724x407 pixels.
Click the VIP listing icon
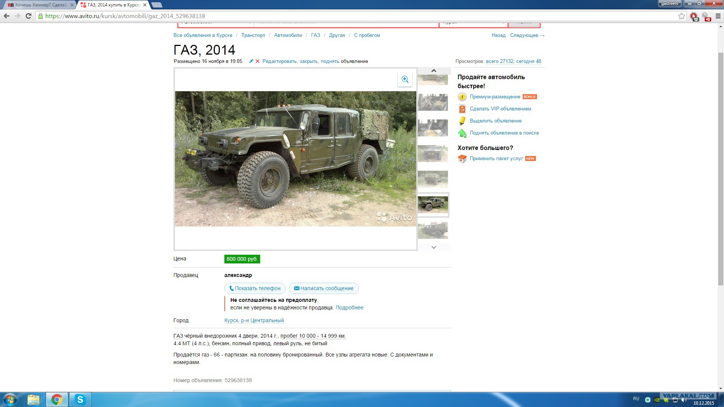[x=462, y=109]
